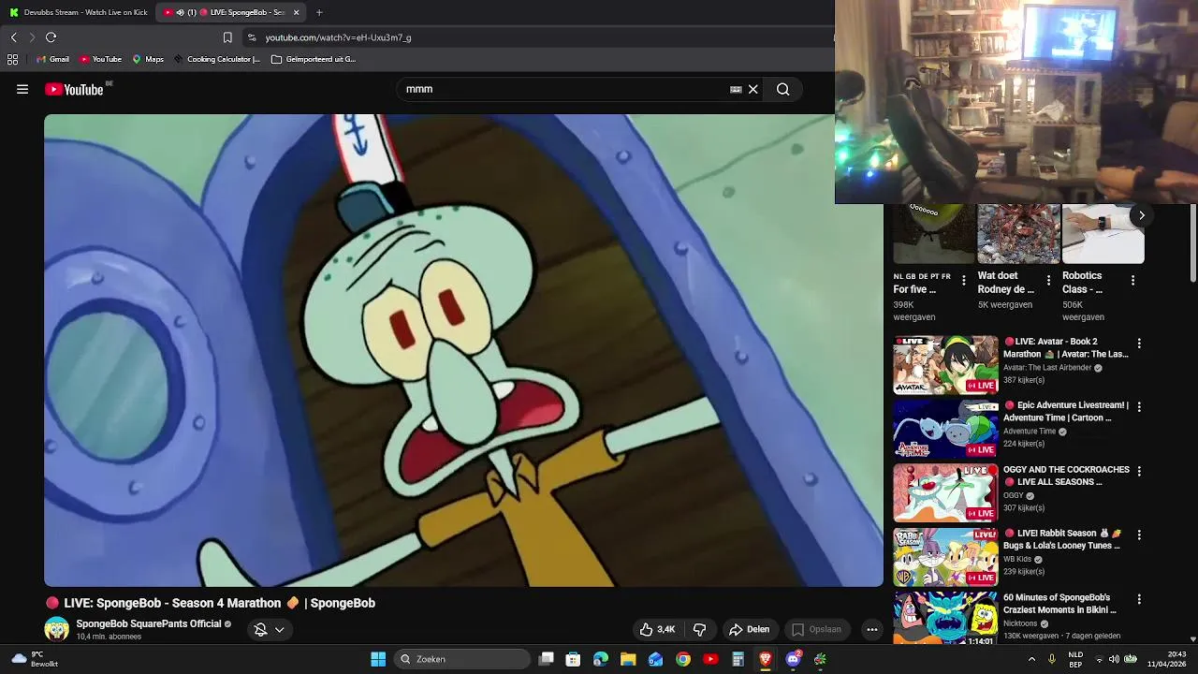Viewport: 1198px width, 674px height.
Task: Save the video with Opslaan
Action: point(816,630)
